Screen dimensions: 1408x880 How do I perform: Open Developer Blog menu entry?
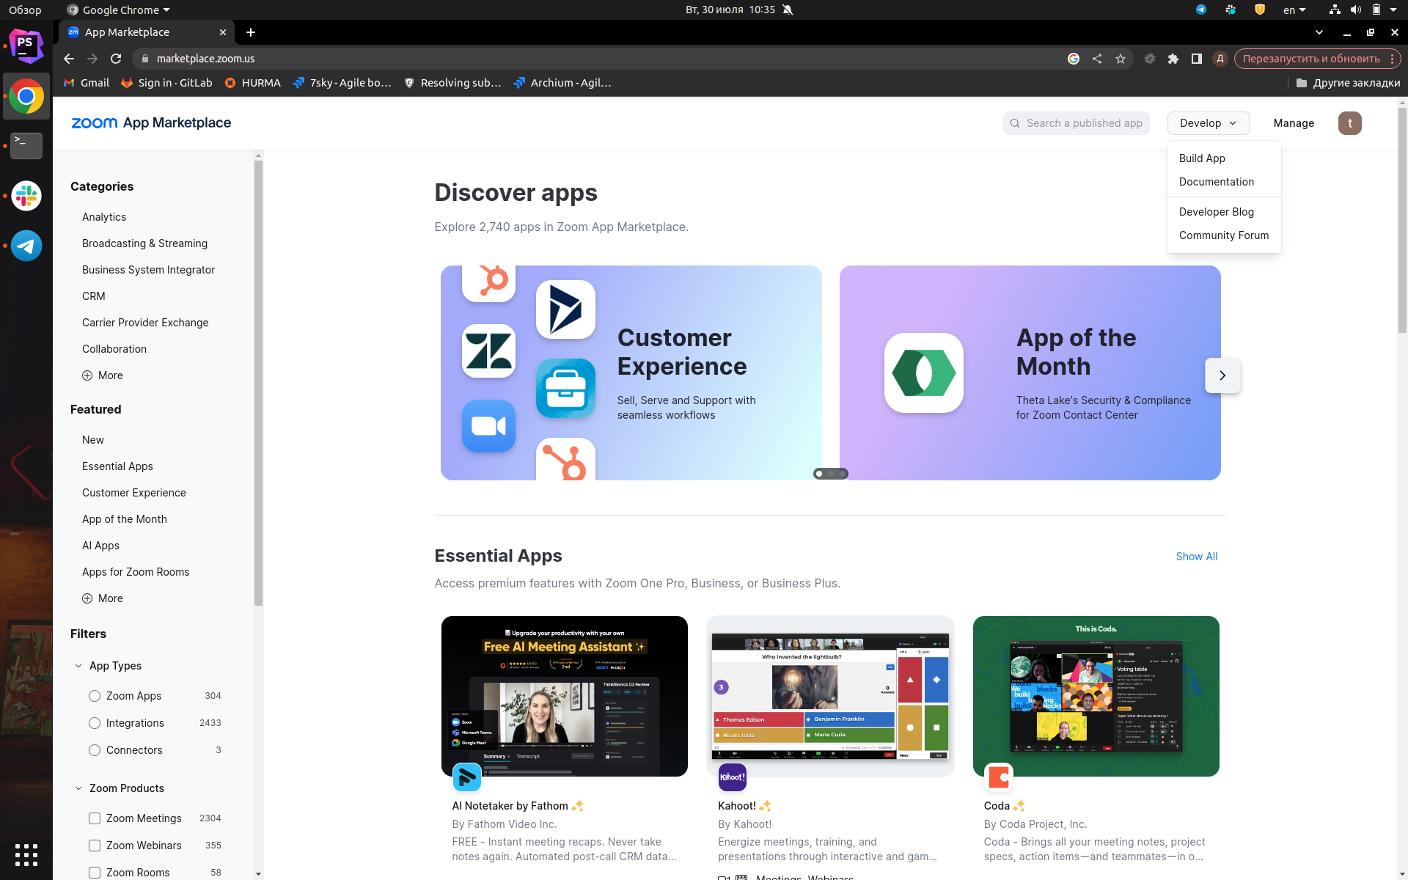(1217, 212)
